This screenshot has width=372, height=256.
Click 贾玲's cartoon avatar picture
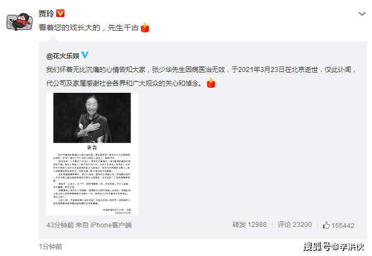19,22
